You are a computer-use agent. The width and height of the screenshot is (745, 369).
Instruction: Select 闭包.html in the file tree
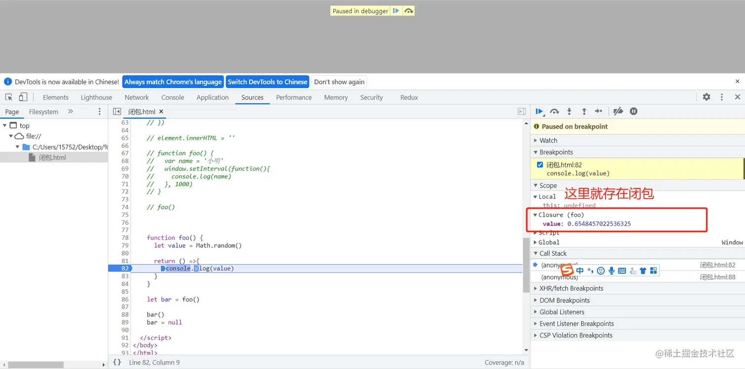[x=52, y=158]
